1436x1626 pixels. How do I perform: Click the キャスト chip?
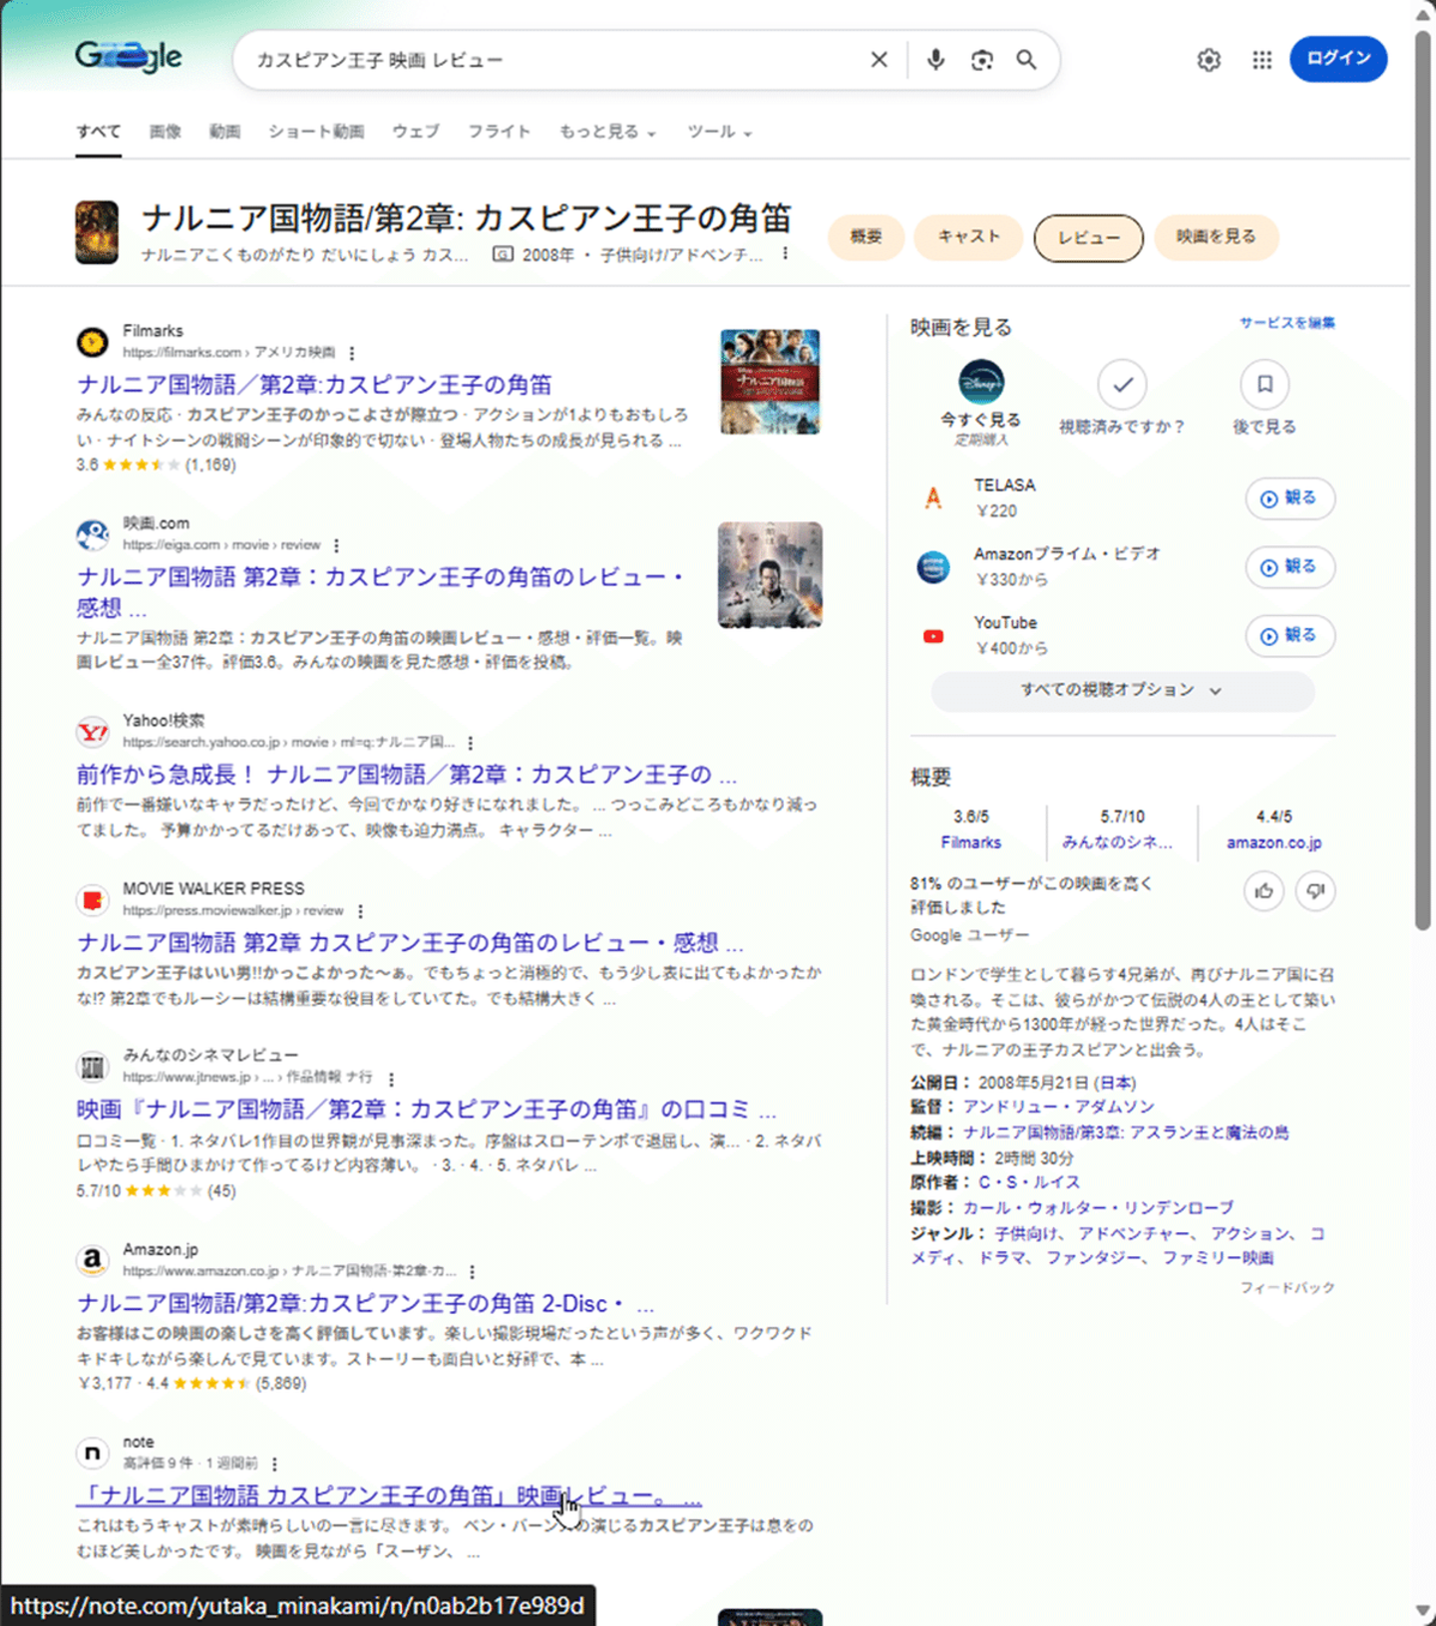pos(968,237)
